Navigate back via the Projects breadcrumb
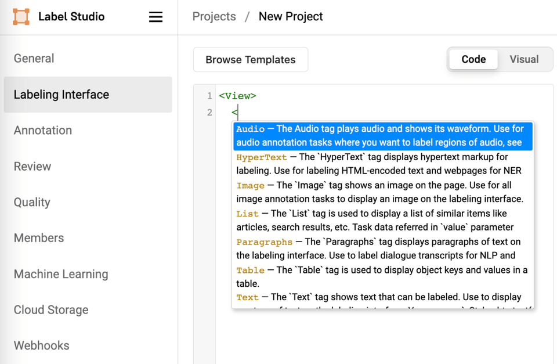557x364 pixels. [214, 16]
